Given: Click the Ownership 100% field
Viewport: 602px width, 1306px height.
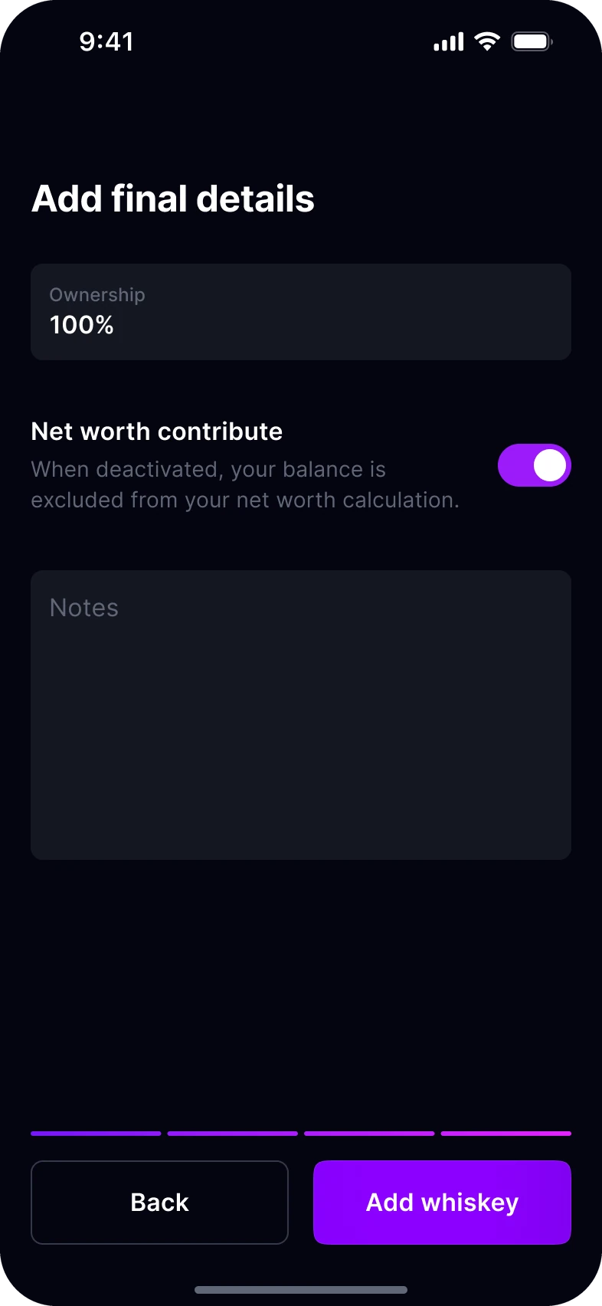Looking at the screenshot, I should 301,312.
